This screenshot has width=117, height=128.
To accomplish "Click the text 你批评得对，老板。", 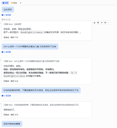I will [x=12, y=66].
